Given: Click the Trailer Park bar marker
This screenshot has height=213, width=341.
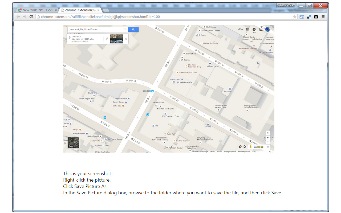Looking at the screenshot, I should (x=165, y=134).
